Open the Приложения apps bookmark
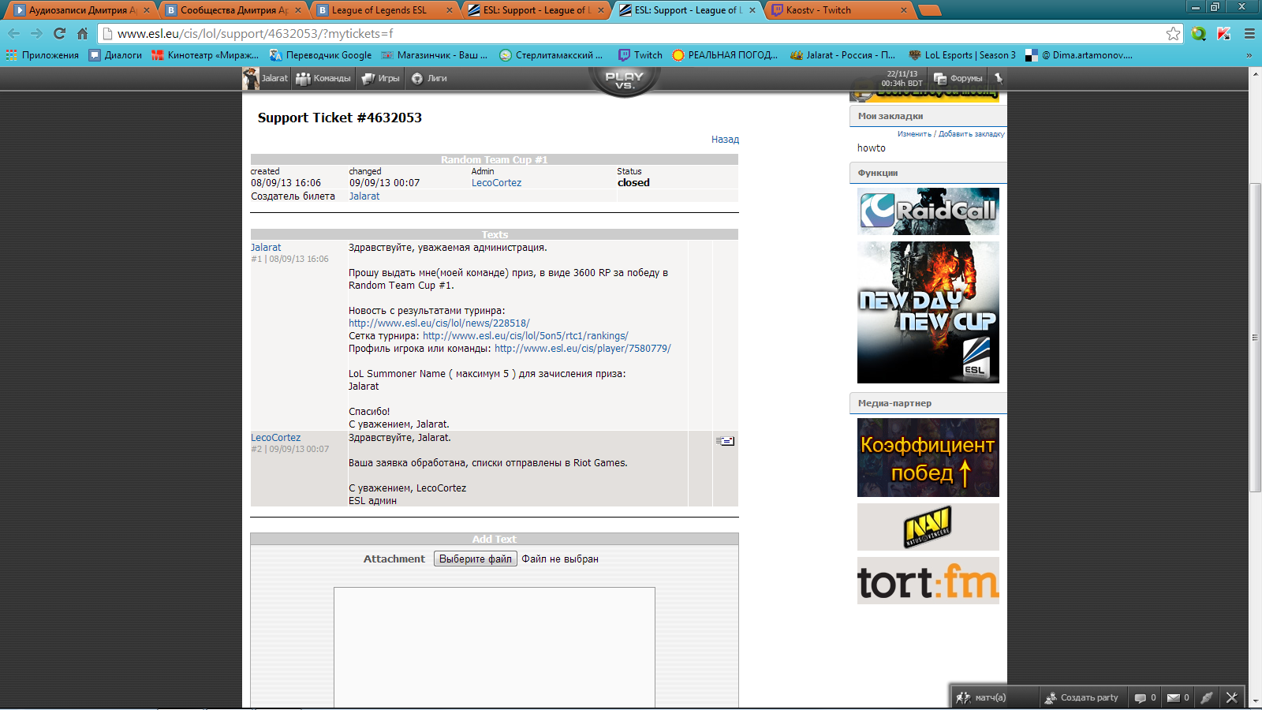Viewport: 1262px width, 710px height. pyautogui.click(x=43, y=55)
